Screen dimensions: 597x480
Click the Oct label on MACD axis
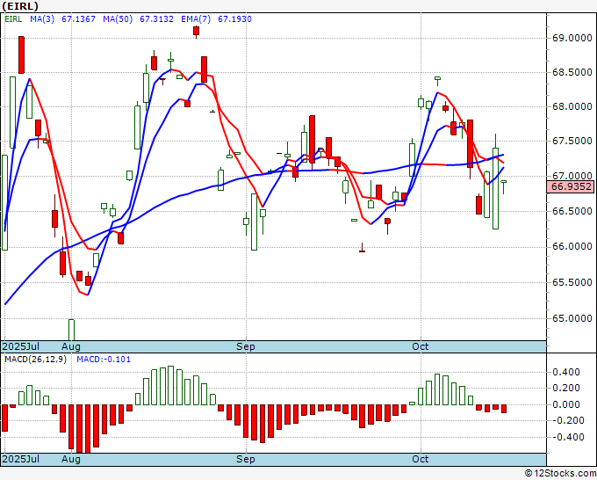421,459
